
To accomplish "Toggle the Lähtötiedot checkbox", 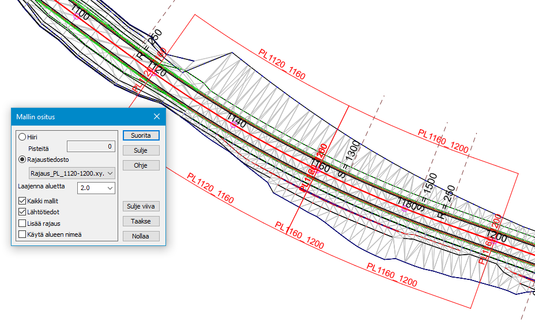I will [22, 212].
